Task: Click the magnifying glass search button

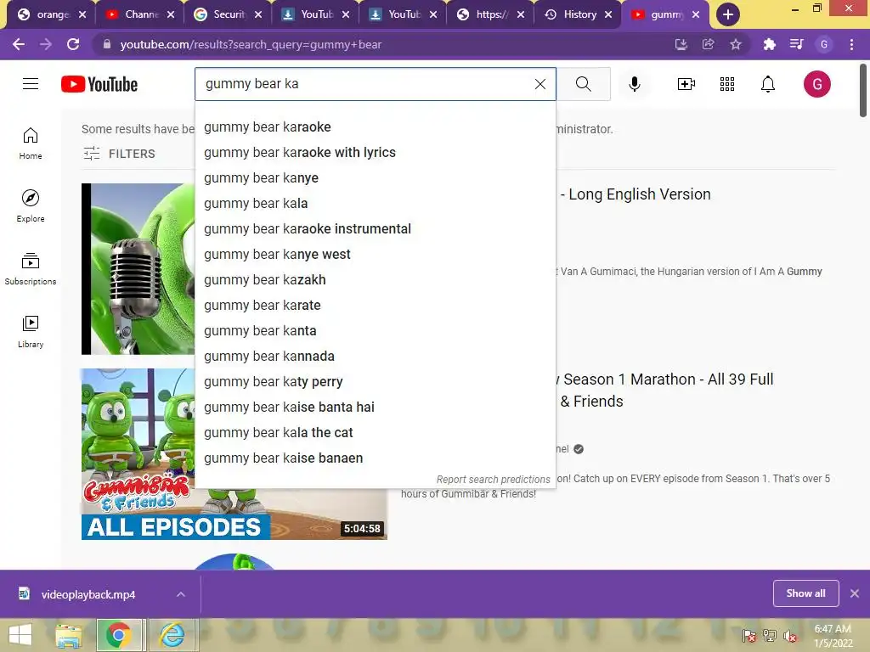Action: (583, 84)
